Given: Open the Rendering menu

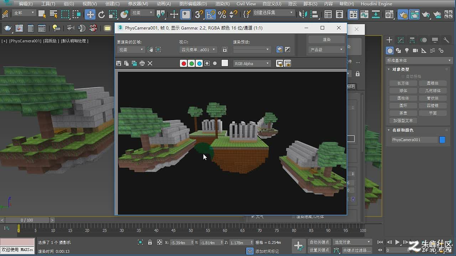Looking at the screenshot, I should (x=222, y=4).
